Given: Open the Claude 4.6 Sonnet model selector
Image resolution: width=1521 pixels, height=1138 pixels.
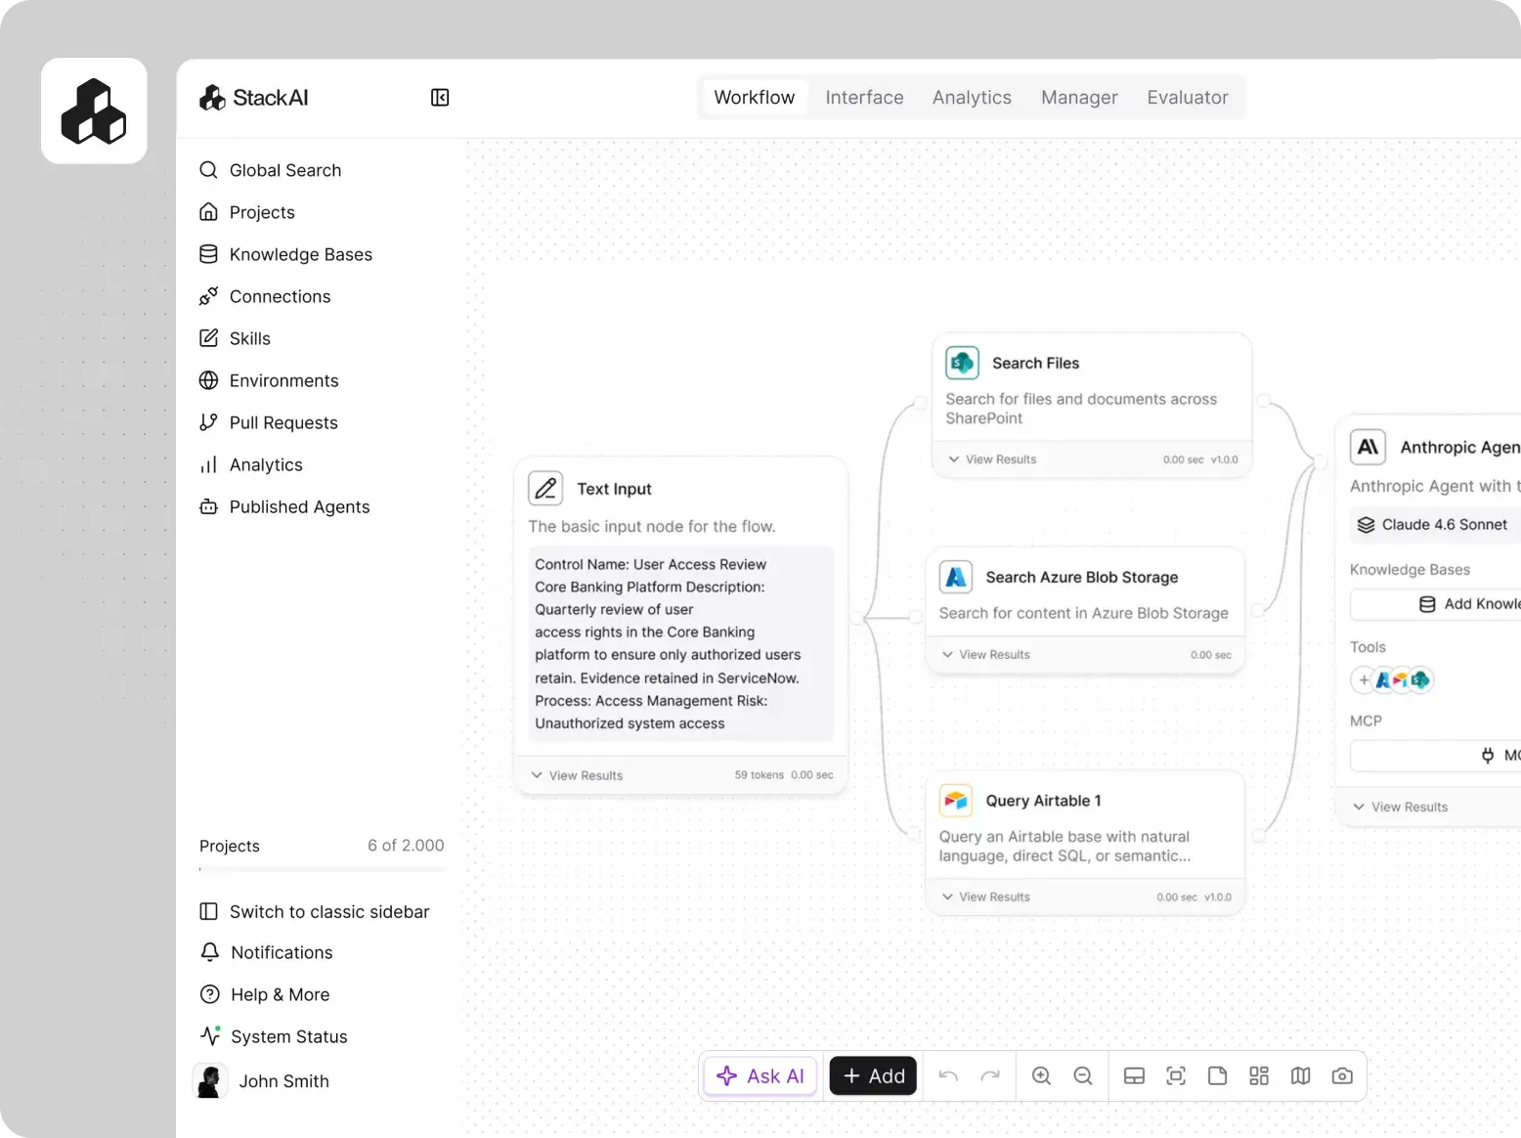Looking at the screenshot, I should (1435, 525).
